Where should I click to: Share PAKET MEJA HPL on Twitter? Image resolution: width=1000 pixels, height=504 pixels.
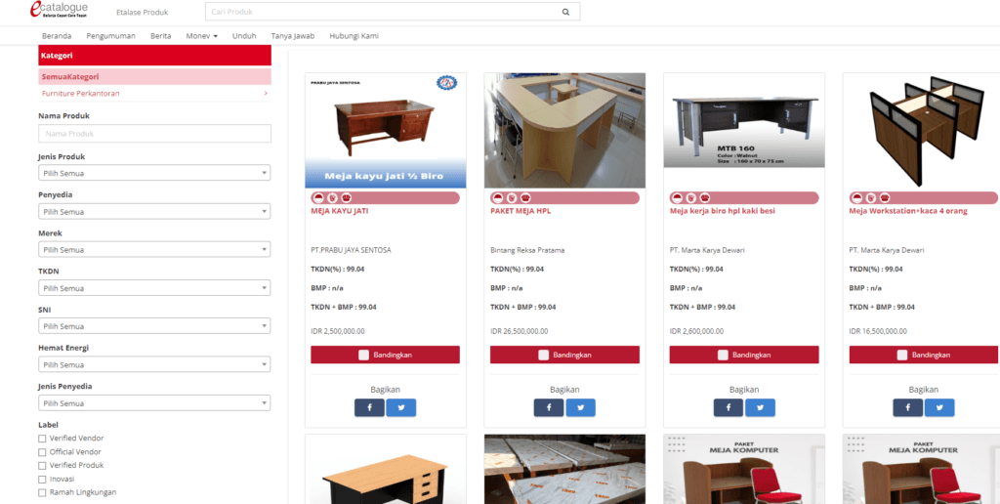pyautogui.click(x=580, y=407)
